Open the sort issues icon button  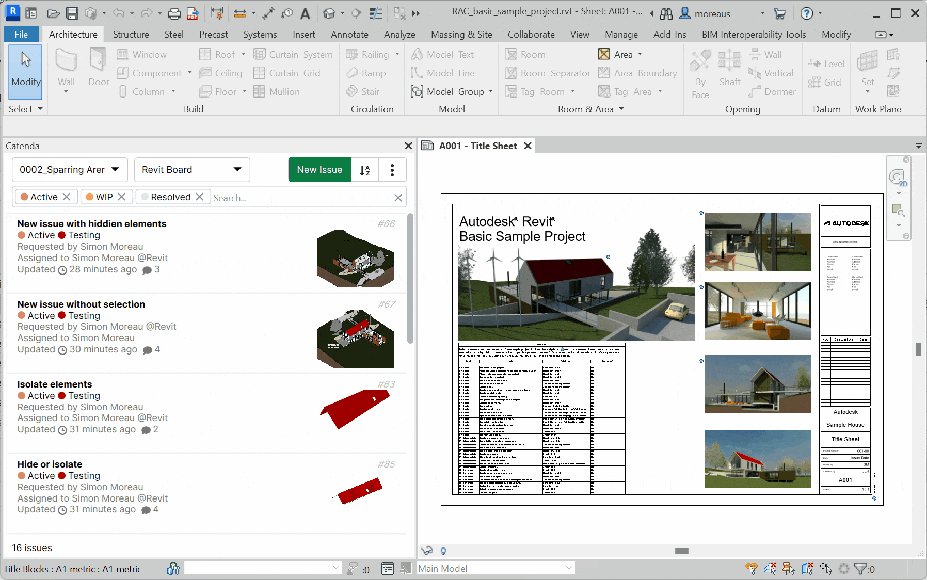coord(365,170)
